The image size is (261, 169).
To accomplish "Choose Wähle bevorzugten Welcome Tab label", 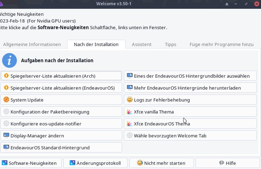I will (x=170, y=136).
